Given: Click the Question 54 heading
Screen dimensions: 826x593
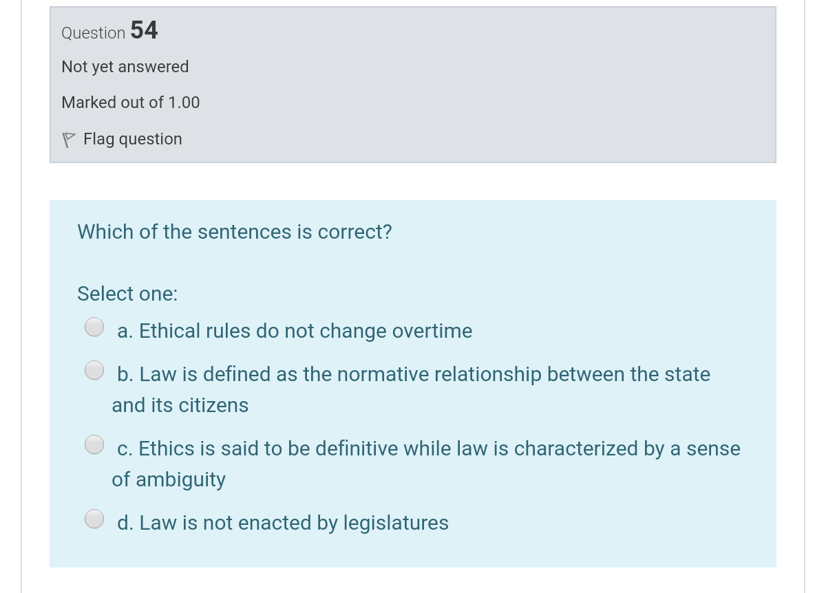Looking at the screenshot, I should click(x=109, y=31).
